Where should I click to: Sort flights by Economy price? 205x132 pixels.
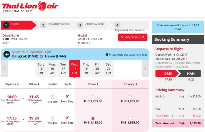click(130, 84)
